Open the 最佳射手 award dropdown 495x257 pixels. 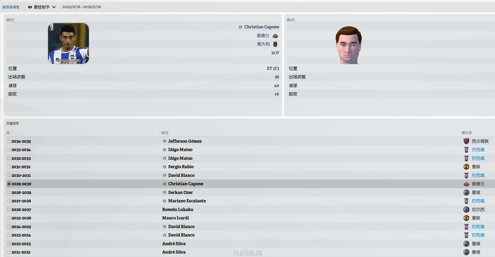[42, 7]
